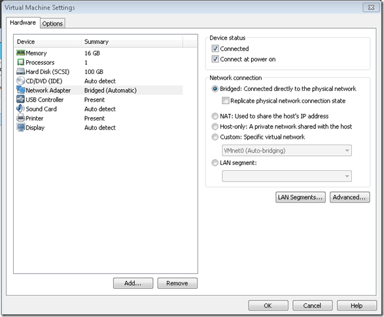Viewport: 384px width, 317px height.
Task: Click the Summary column header
Action: coord(132,41)
